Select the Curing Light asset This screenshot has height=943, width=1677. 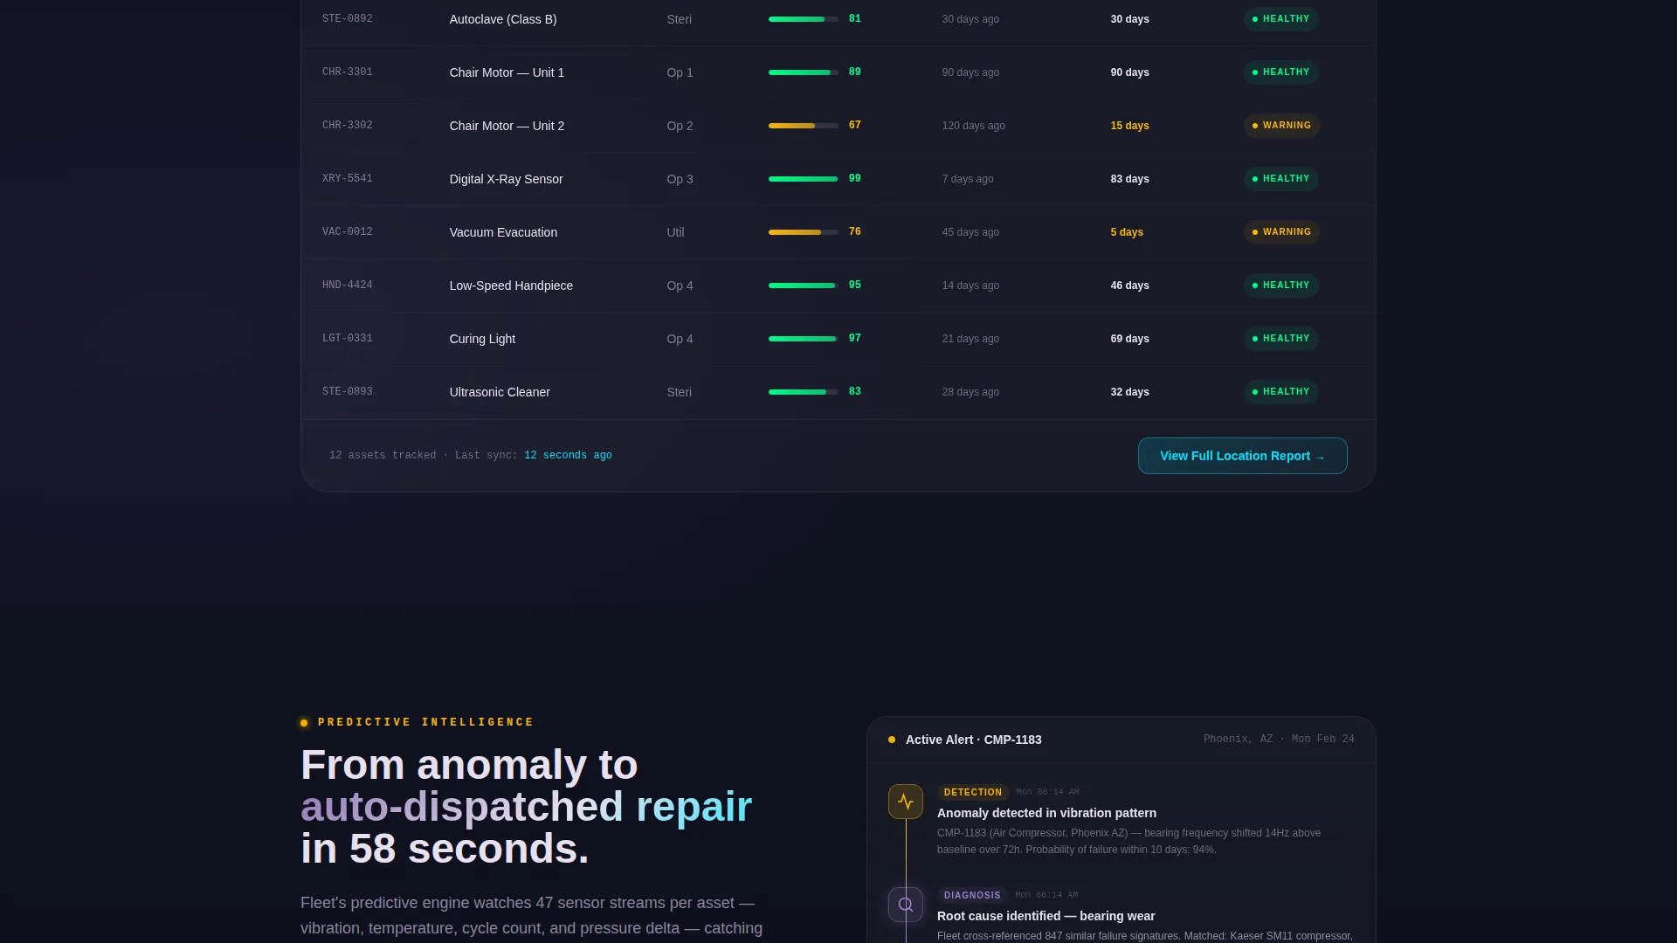click(x=482, y=339)
